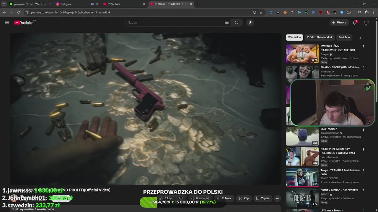Click the Udostępnij share button

coord(200,198)
